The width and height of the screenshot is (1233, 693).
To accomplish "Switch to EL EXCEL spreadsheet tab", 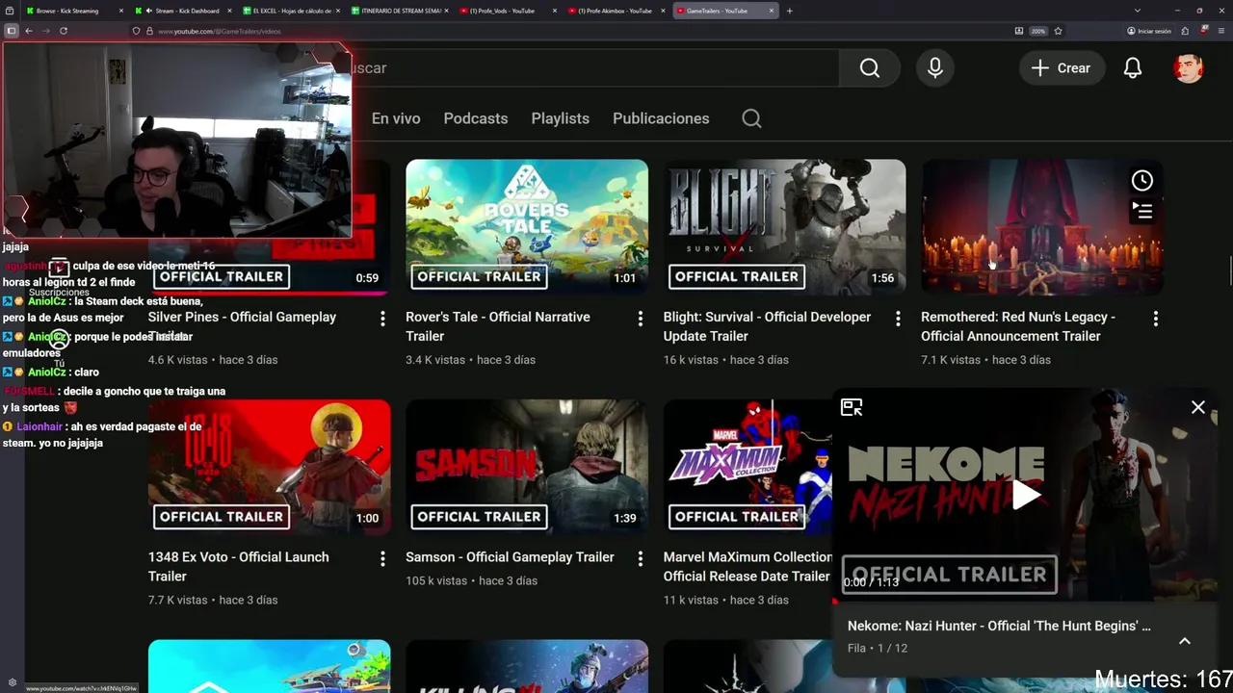I will (292, 11).
